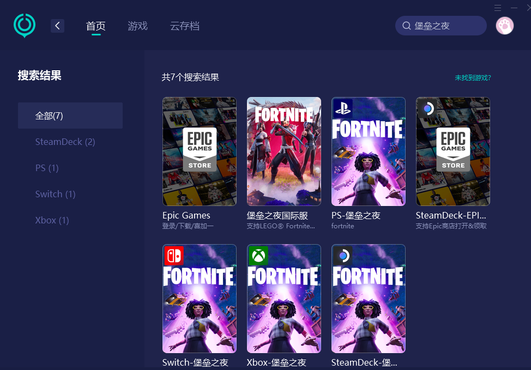Select the Switch (1) filter

point(55,194)
